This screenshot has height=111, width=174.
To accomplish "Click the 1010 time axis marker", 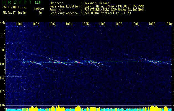I will pos(168,24).
